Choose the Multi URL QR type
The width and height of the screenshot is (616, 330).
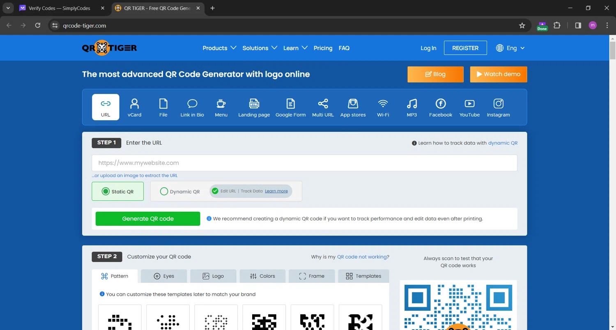[323, 108]
